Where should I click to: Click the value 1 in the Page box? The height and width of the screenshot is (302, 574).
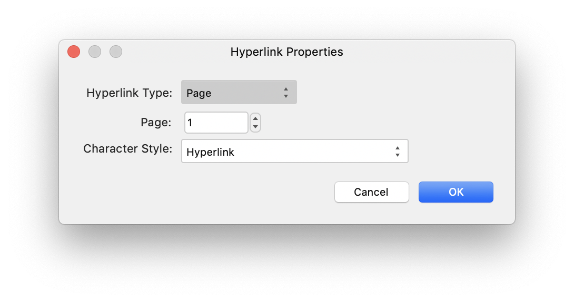(190, 123)
